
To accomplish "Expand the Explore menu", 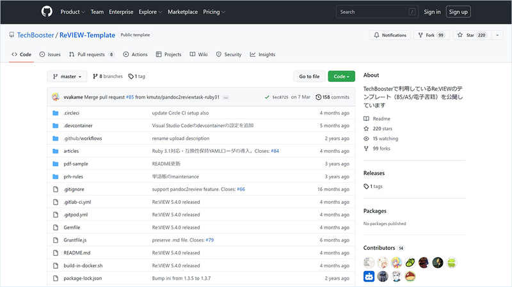I will [150, 12].
